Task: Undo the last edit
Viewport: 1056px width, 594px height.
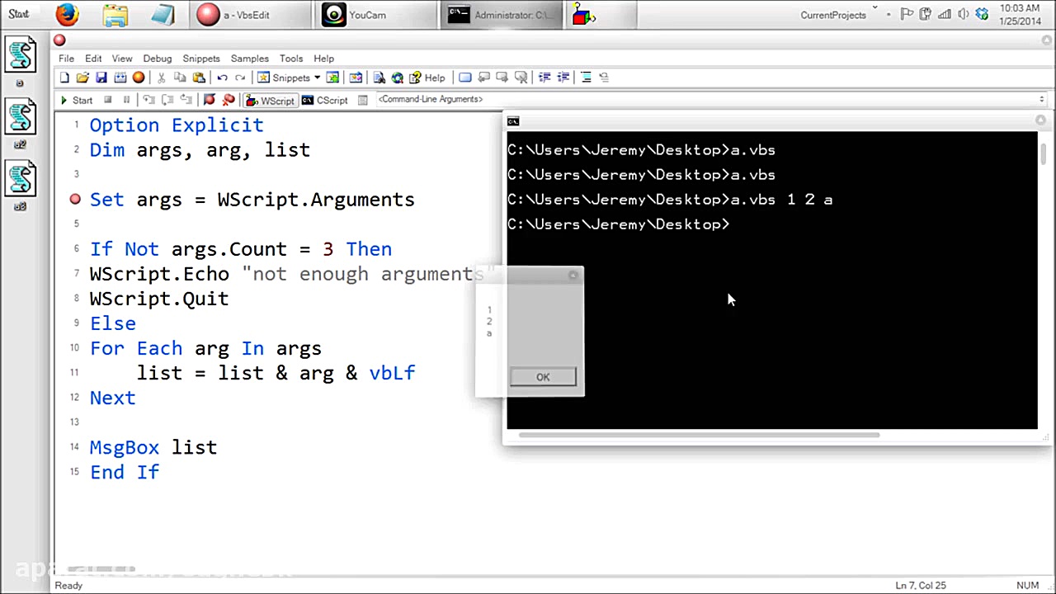Action: click(x=222, y=78)
